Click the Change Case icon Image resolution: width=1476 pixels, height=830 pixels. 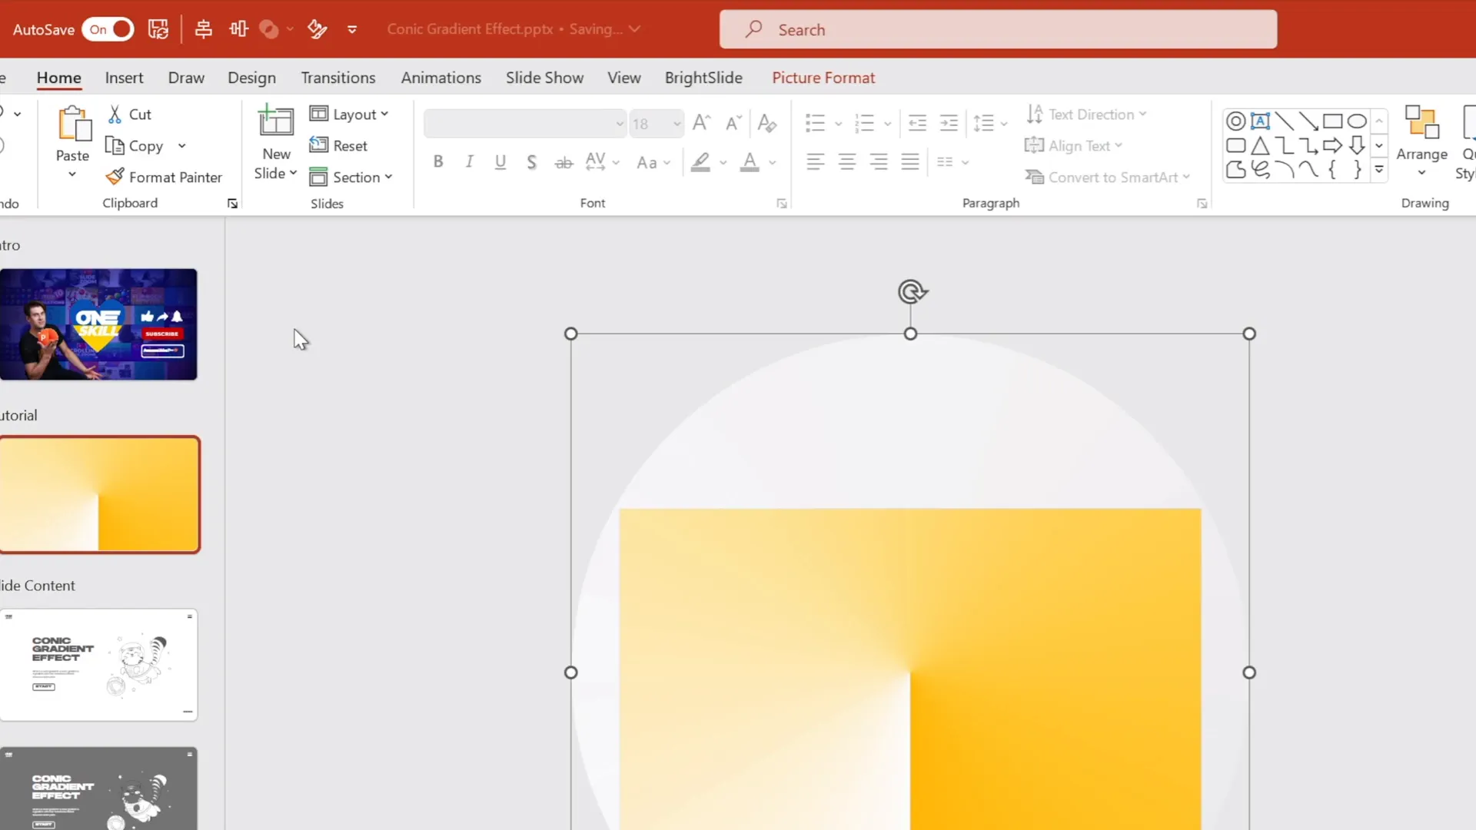coord(647,162)
